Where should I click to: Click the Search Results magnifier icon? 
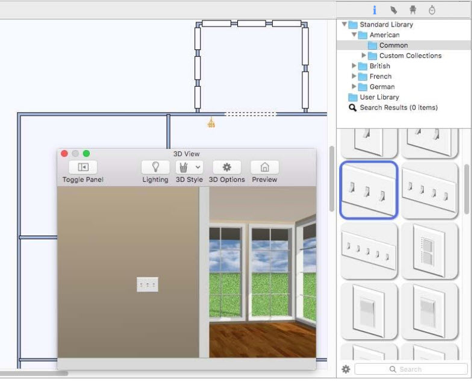pos(352,108)
